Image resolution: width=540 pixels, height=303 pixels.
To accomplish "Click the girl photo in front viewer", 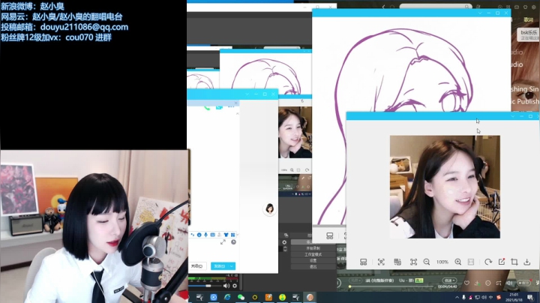I will (x=445, y=187).
